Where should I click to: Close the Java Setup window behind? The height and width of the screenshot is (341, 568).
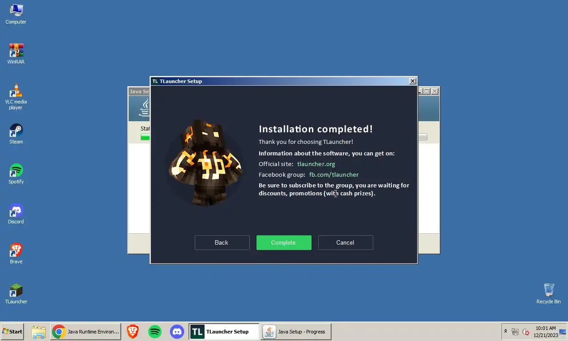[435, 91]
